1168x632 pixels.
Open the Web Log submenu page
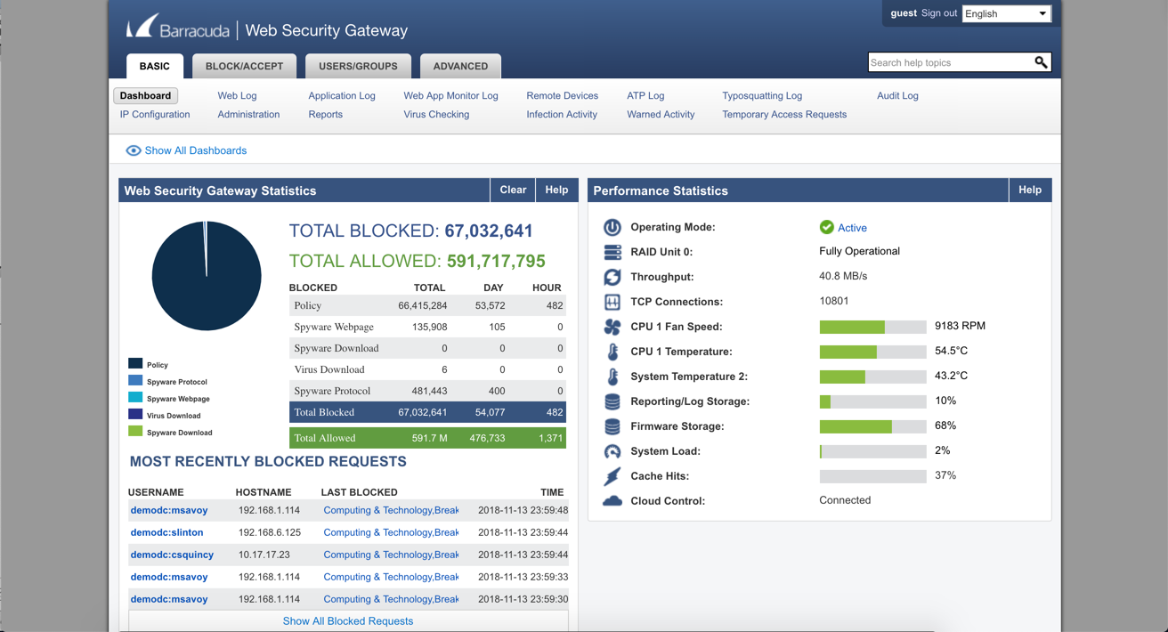[x=237, y=95]
